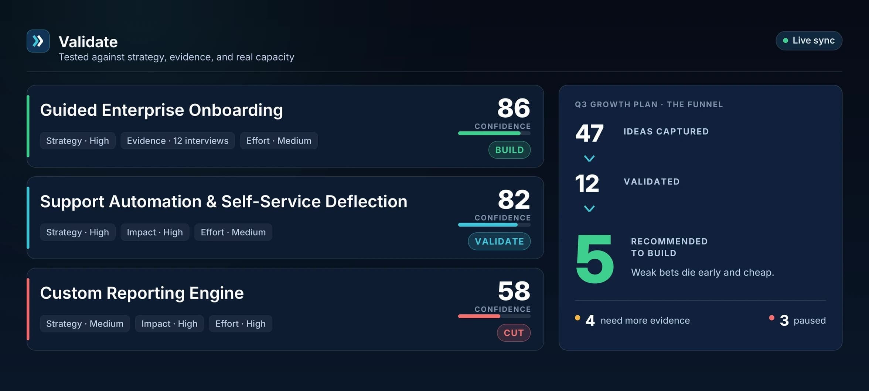Click the 58 confidence score
869x391 pixels.
pyautogui.click(x=514, y=291)
